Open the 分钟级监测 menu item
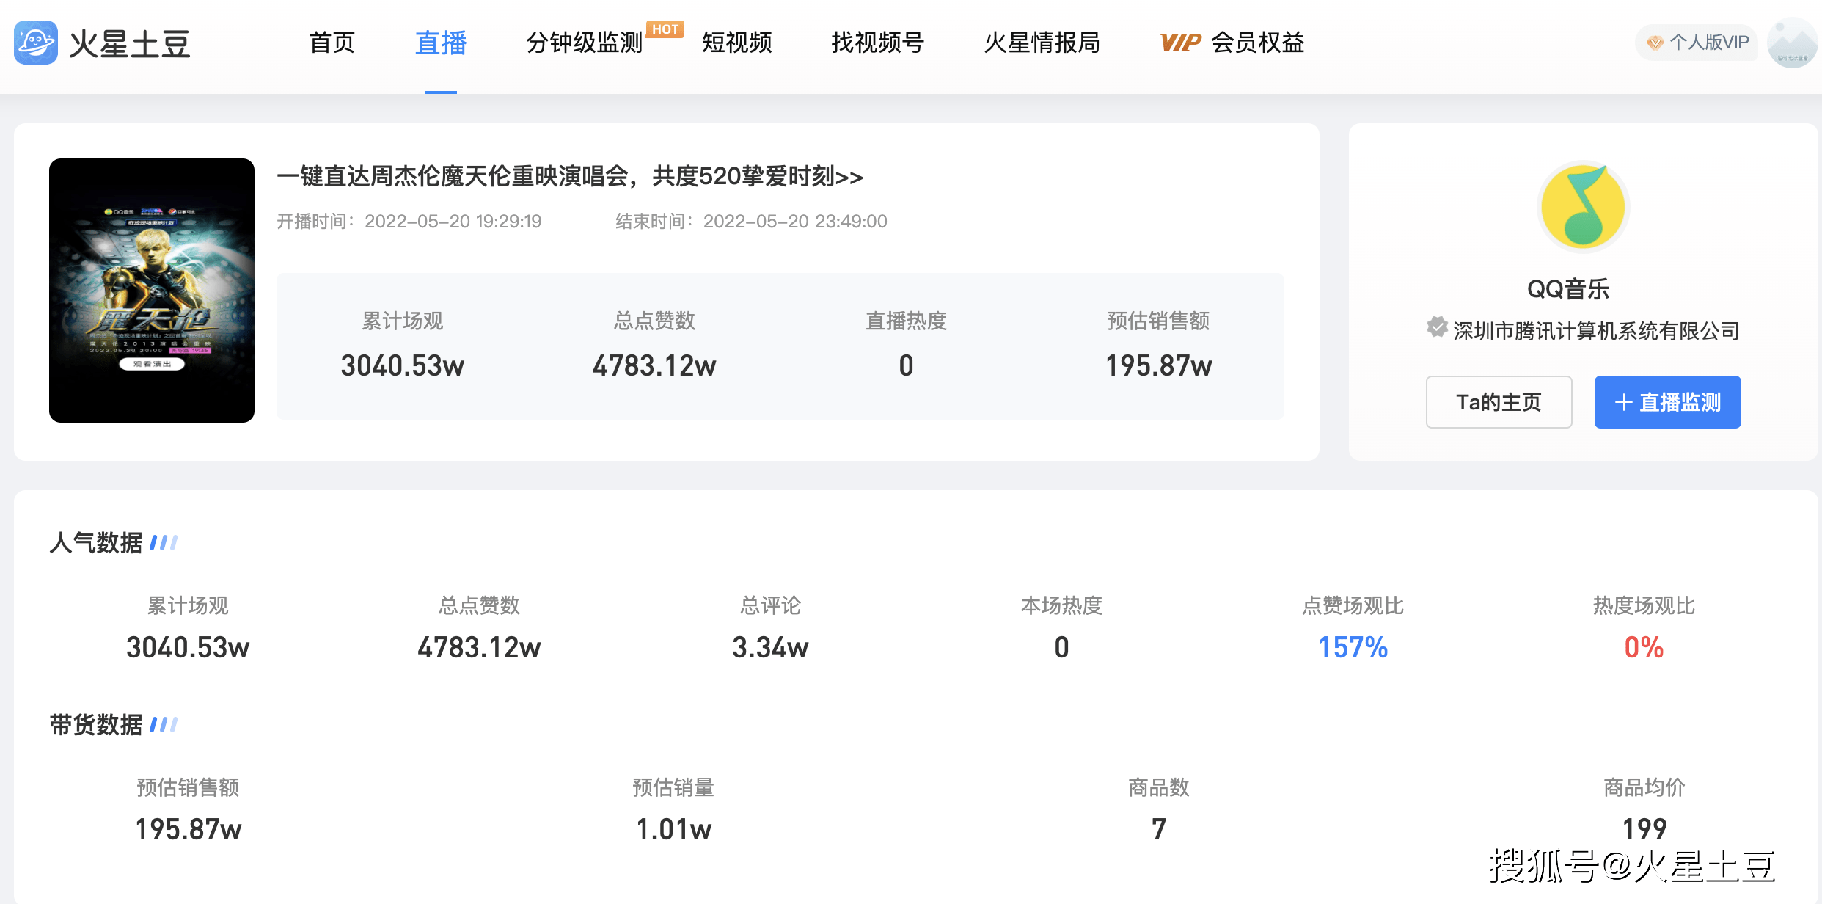This screenshot has width=1822, height=904. coord(584,43)
